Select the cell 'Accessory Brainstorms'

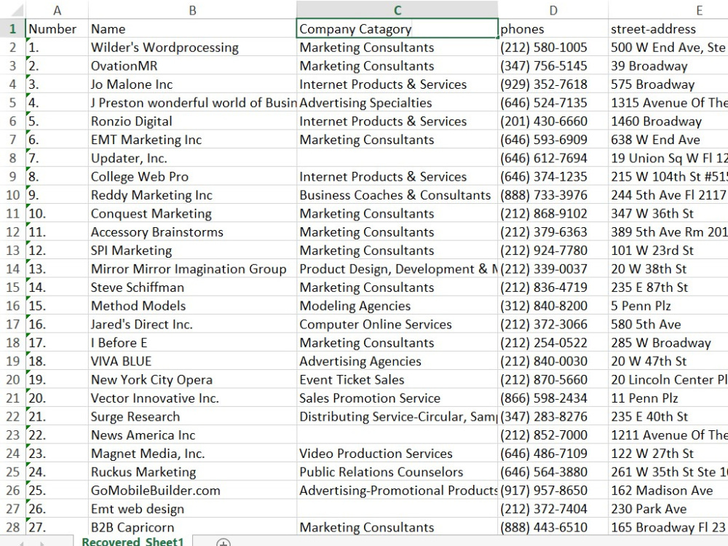[192, 232]
